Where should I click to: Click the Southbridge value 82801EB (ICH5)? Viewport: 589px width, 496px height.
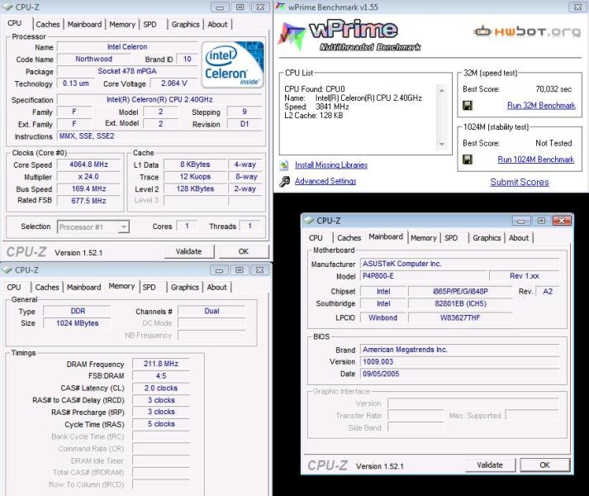pos(460,303)
